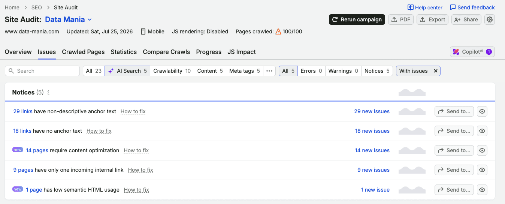Open the three-dots more categories menu
The width and height of the screenshot is (505, 204).
(269, 71)
